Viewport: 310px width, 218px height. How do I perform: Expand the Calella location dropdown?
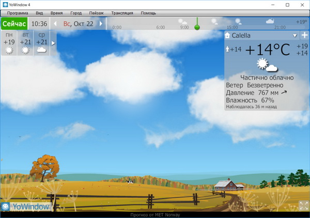pos(295,36)
